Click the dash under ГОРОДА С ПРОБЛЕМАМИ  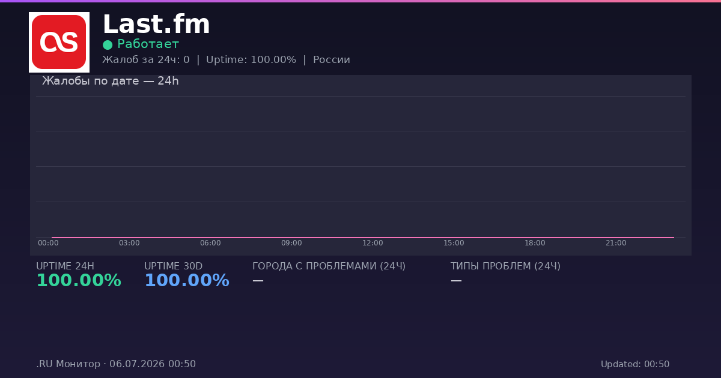[x=258, y=281]
